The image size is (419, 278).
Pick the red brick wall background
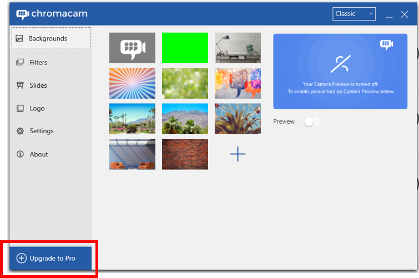point(185,154)
